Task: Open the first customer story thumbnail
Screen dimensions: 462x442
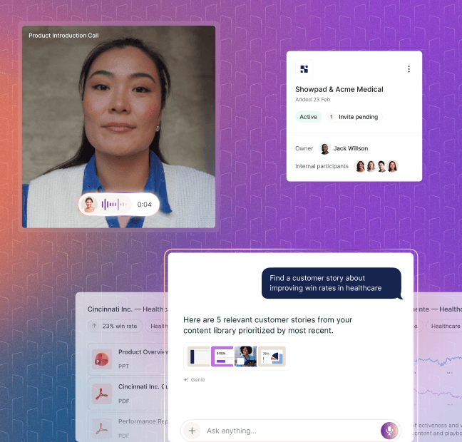Action: [199, 356]
